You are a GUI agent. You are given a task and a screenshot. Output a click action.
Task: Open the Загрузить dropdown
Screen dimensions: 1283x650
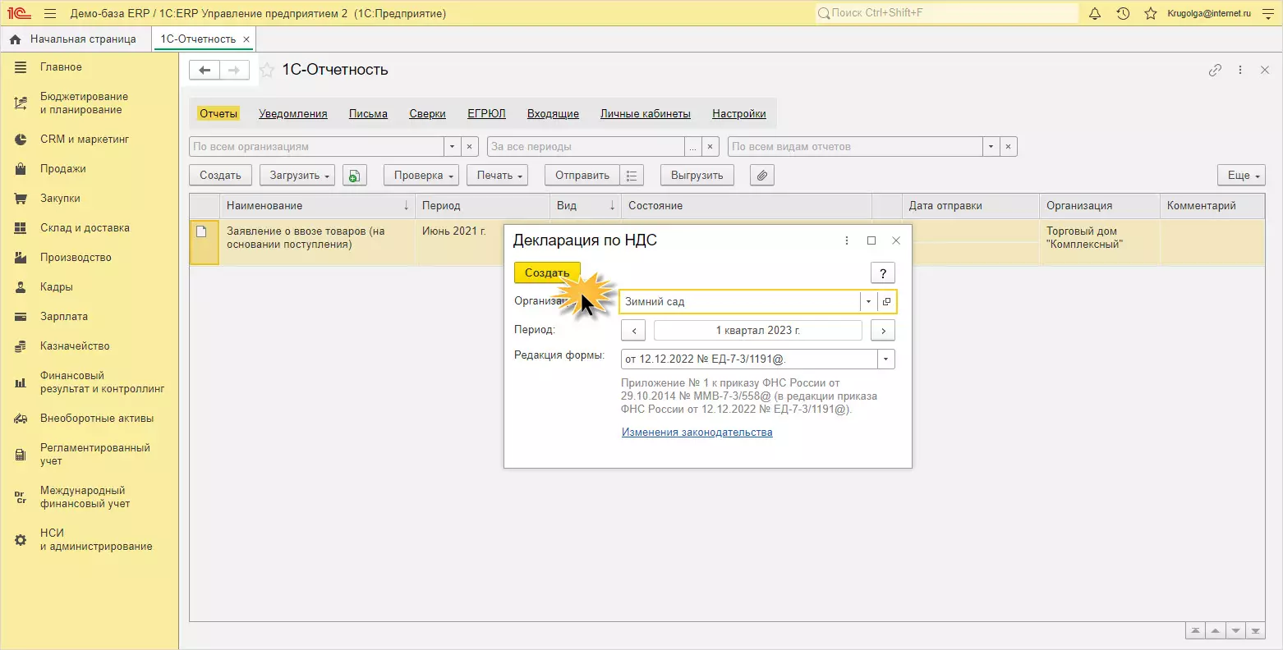pos(297,176)
